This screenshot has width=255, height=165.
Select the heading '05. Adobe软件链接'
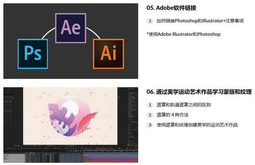tap(171, 8)
